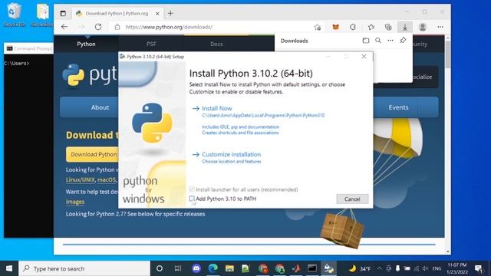Bring Command Prompt window to front
Image resolution: width=491 pixels, height=276 pixels.
point(29,48)
